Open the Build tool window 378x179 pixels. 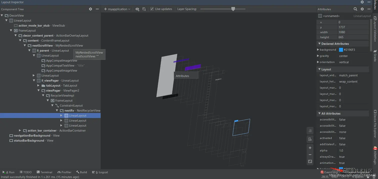(x=82, y=172)
